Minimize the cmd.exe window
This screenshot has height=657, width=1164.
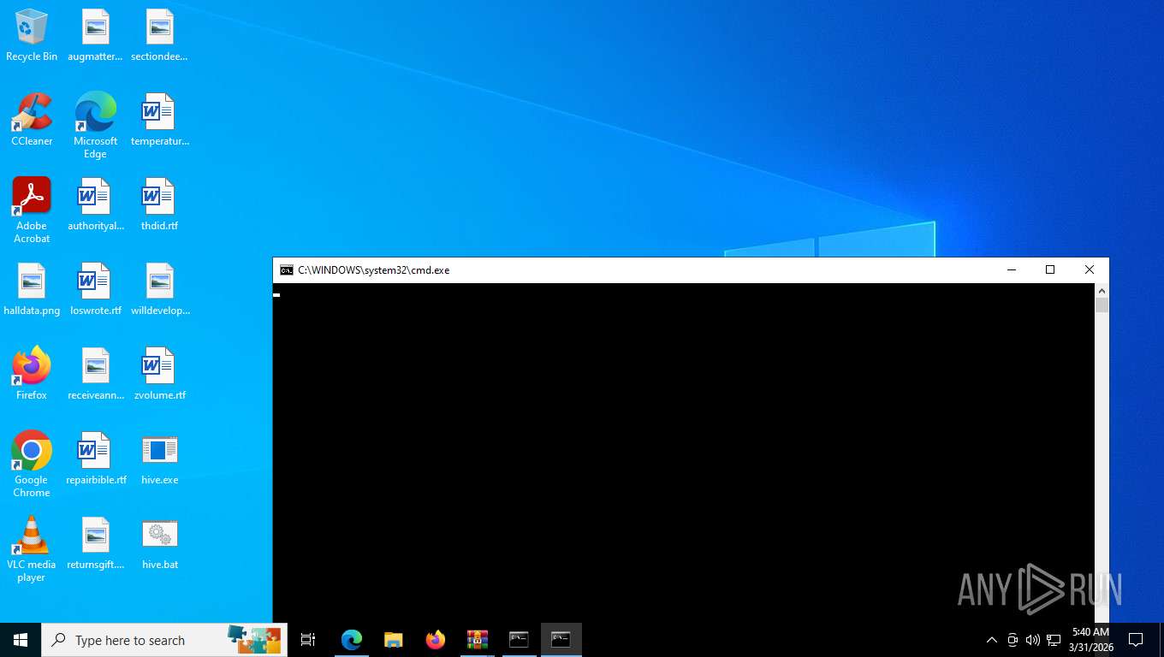click(1012, 270)
